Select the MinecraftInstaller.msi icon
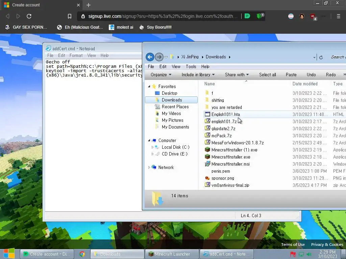The height and width of the screenshot is (259, 346). pos(207,164)
